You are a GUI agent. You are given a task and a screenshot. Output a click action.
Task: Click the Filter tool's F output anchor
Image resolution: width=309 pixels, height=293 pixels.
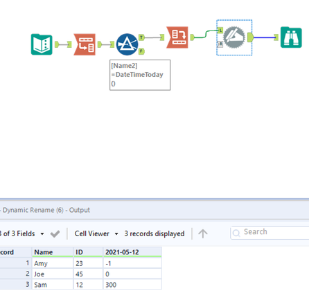(141, 51)
